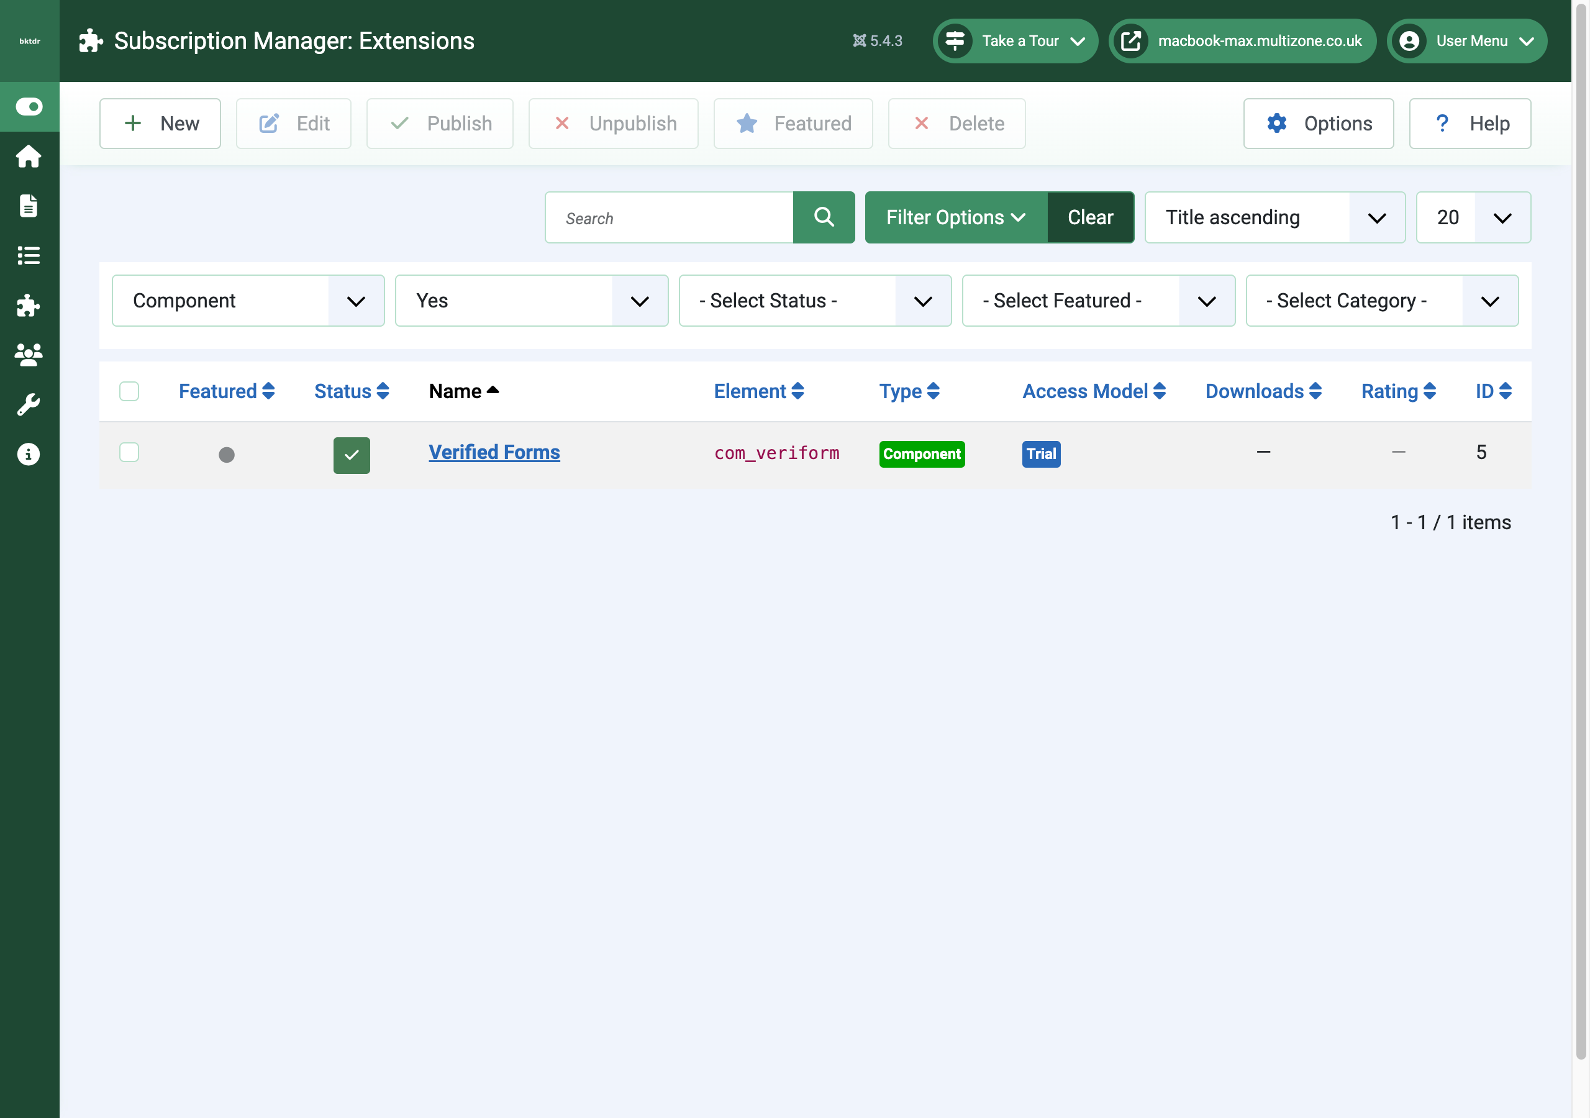The width and height of the screenshot is (1590, 1118).
Task: Open the list menu icon in sidebar
Action: click(29, 256)
